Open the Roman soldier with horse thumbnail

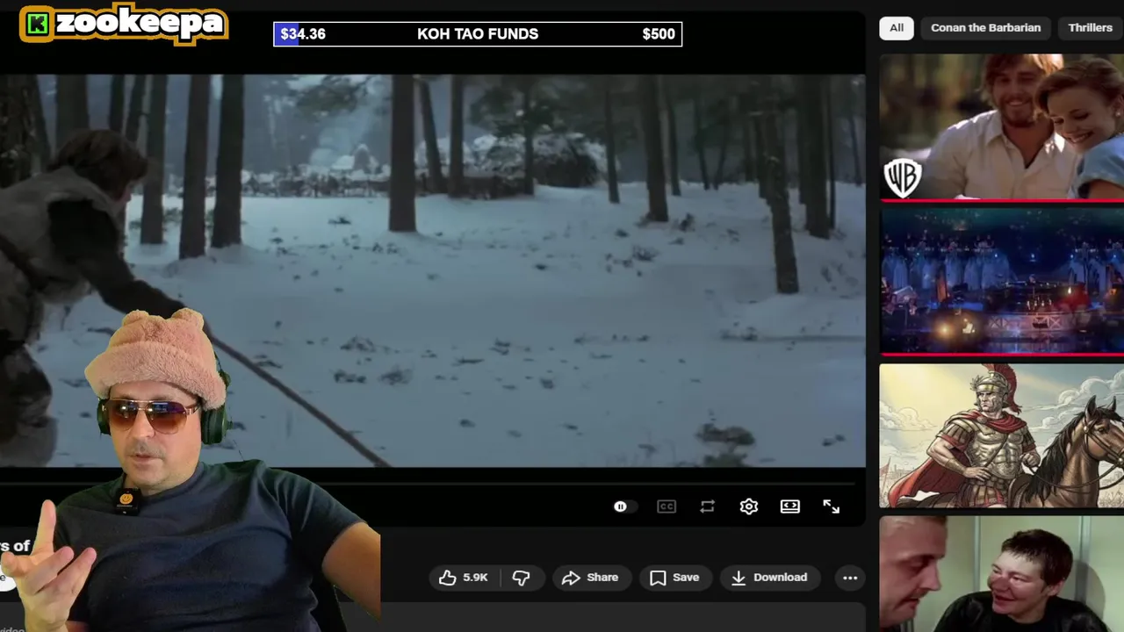pos(1001,435)
